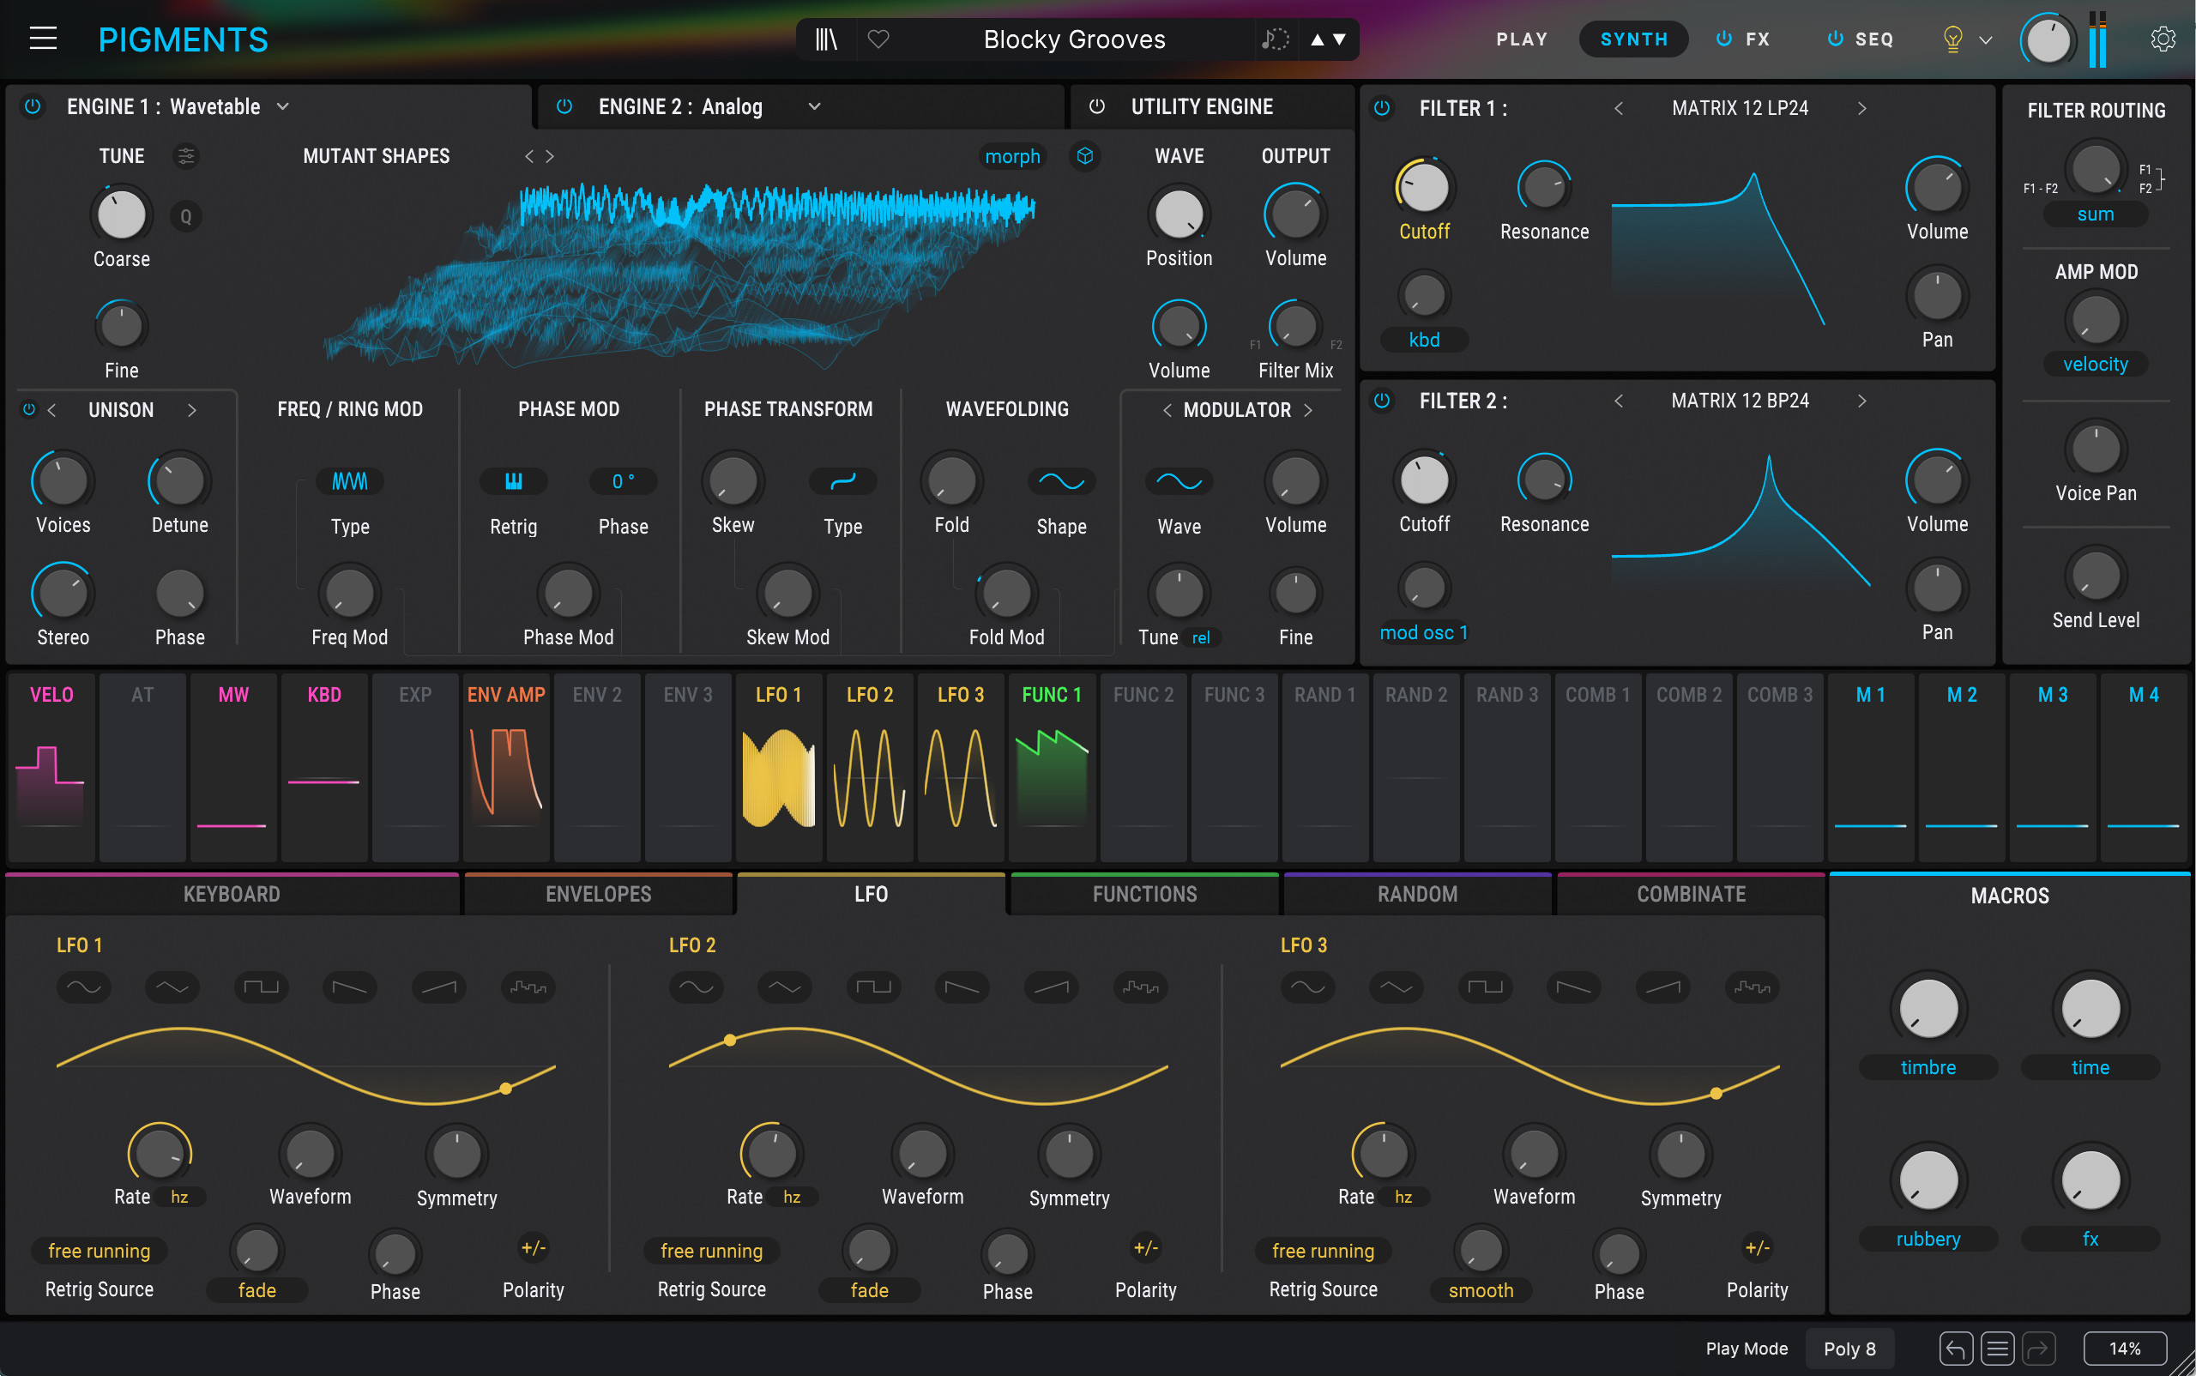Toggle LFO 3 polarity +/- button
This screenshot has height=1376, width=2196.
coord(1758,1247)
